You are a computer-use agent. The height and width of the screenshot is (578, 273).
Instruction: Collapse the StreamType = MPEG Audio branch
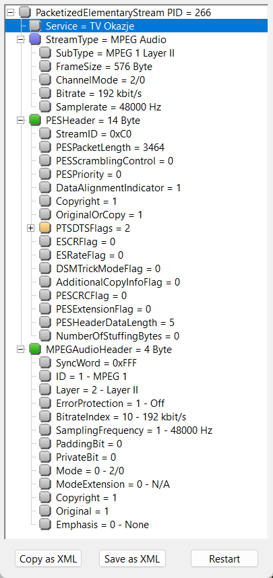coord(21,40)
